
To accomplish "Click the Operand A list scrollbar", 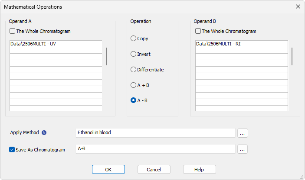I will (106, 56).
